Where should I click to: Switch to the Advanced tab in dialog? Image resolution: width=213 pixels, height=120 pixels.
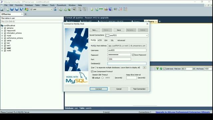coord(121,40)
